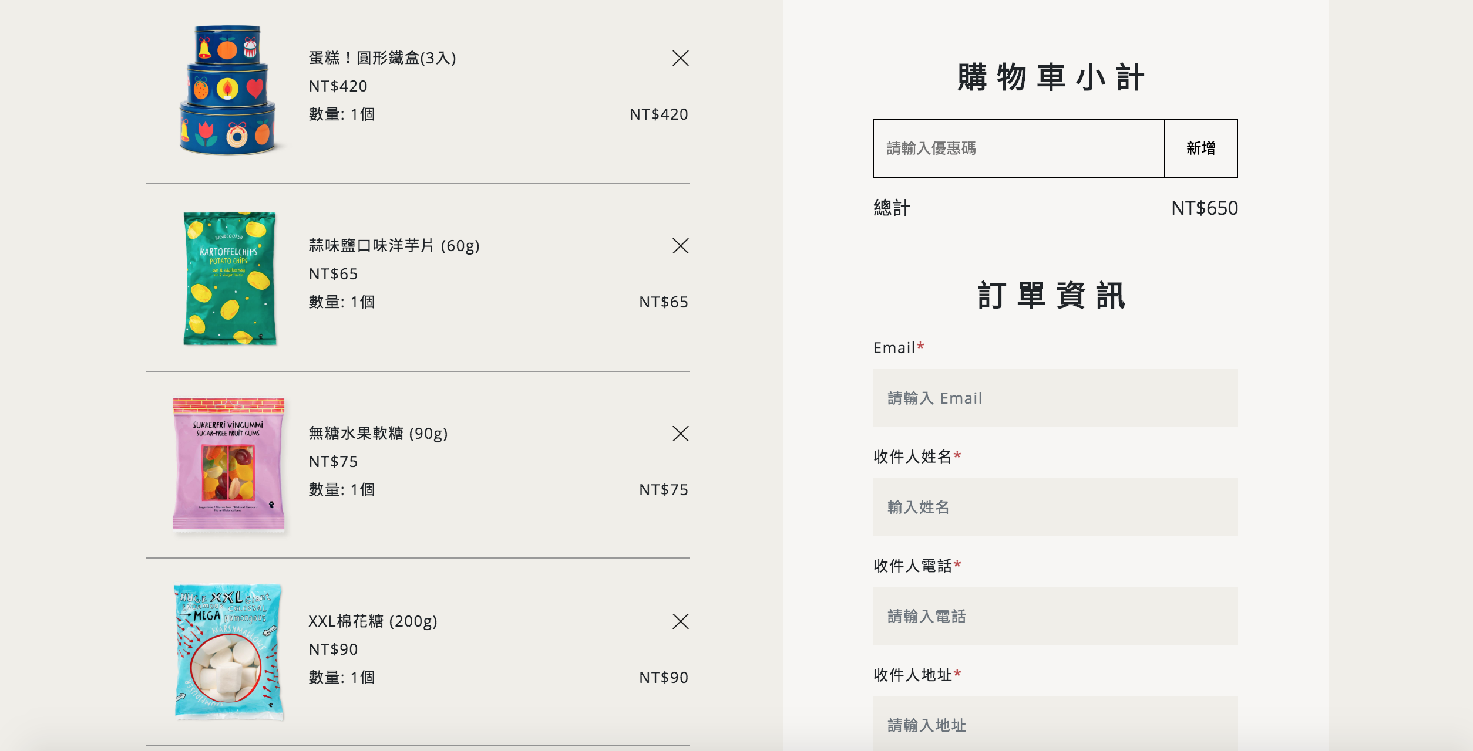This screenshot has height=751, width=1473.
Task: Remove the 蛋糕！圓形鐵盒 item from cart
Action: click(x=680, y=58)
